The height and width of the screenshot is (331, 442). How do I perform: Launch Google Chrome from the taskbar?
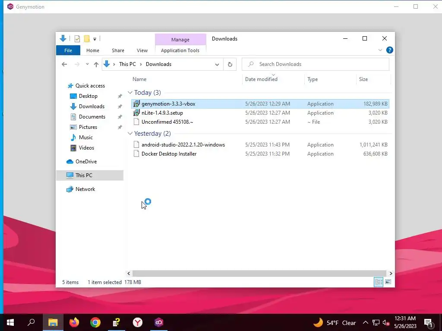[x=95, y=322]
